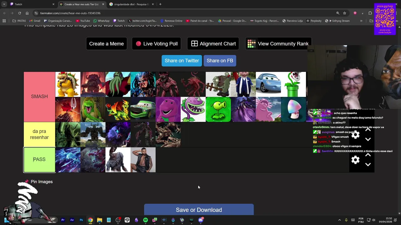This screenshot has height=225, width=401.
Task: Click the tiermaker.com address bar
Action: click(x=185, y=13)
